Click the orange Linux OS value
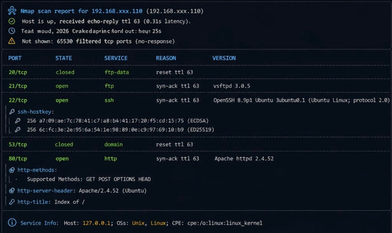Screen dimensions: 392x233 [158, 223]
